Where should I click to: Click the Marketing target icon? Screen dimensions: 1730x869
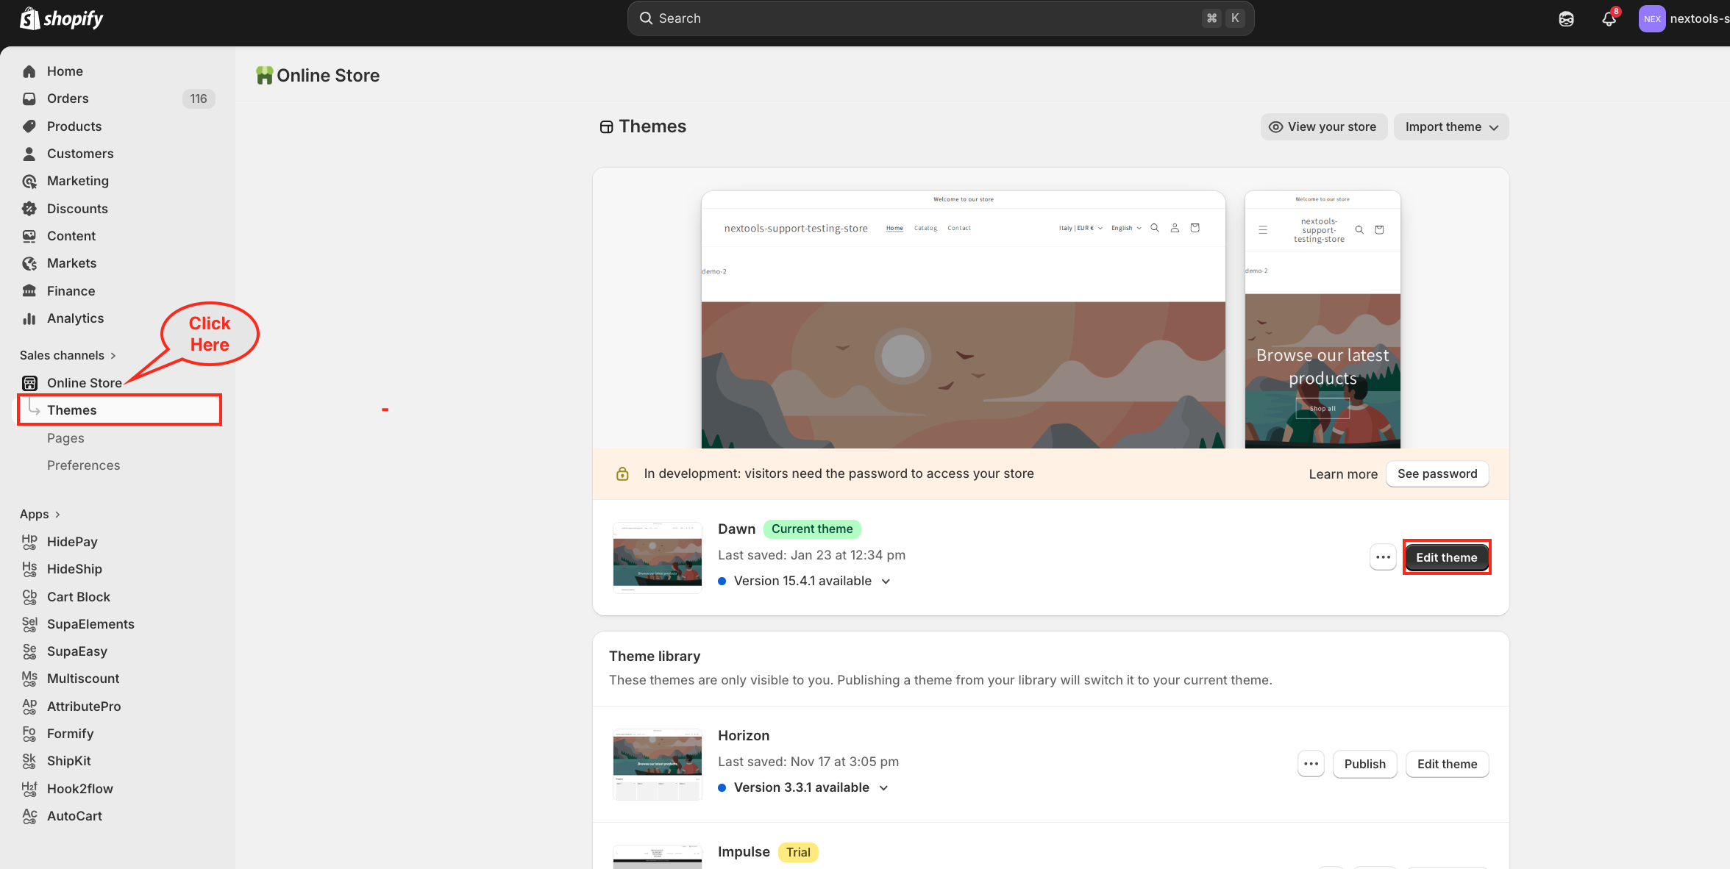(x=29, y=181)
